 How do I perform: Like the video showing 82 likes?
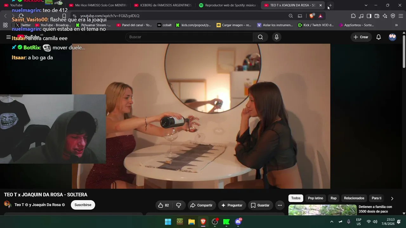click(x=163, y=205)
